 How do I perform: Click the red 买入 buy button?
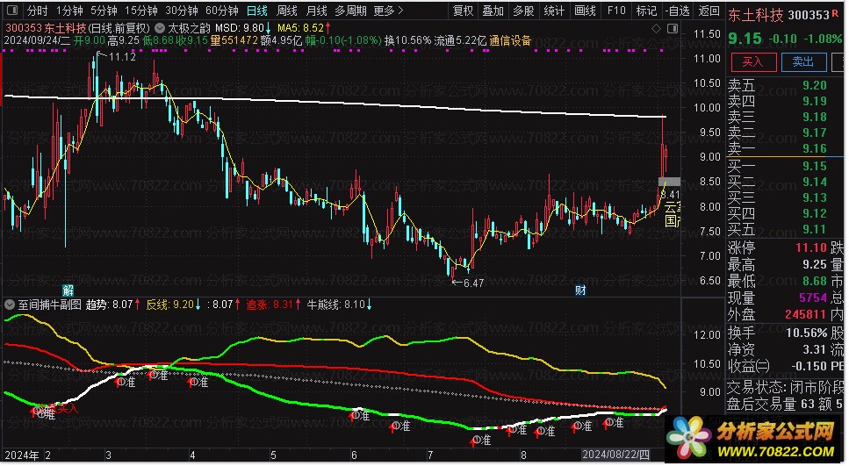click(x=753, y=61)
